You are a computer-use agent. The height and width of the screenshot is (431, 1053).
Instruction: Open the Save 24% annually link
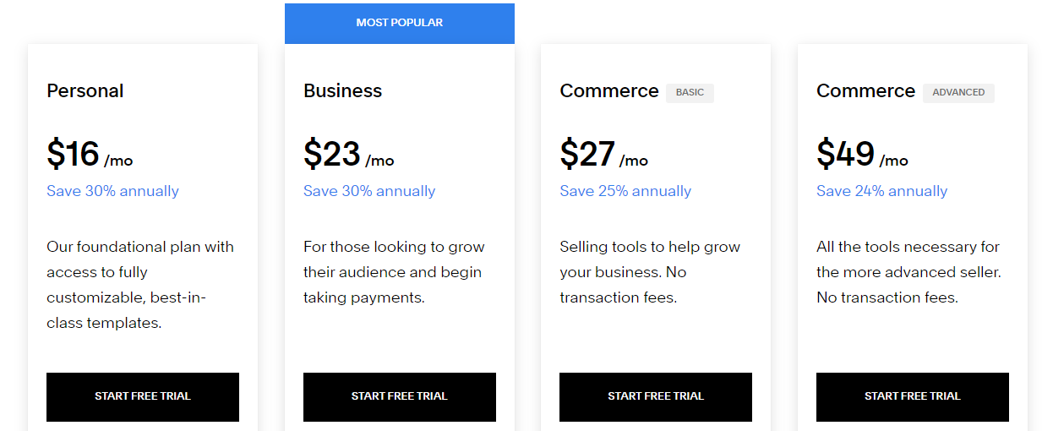(881, 191)
